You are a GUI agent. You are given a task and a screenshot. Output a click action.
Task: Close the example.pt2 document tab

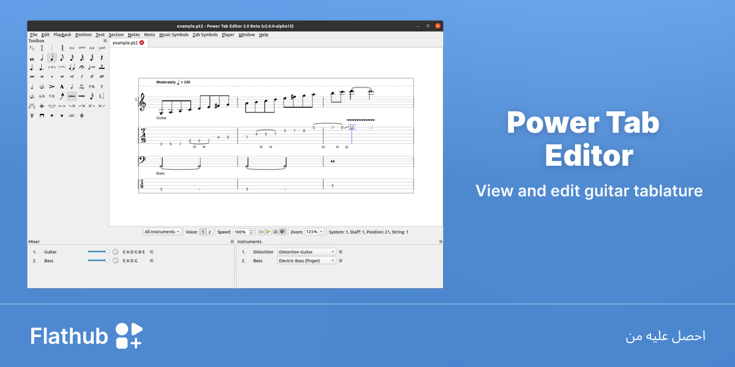coord(141,43)
